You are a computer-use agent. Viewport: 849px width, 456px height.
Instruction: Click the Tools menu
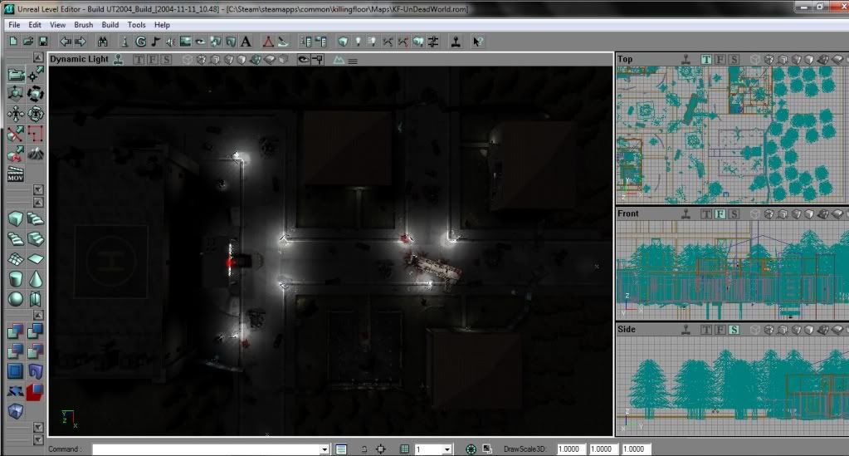136,25
